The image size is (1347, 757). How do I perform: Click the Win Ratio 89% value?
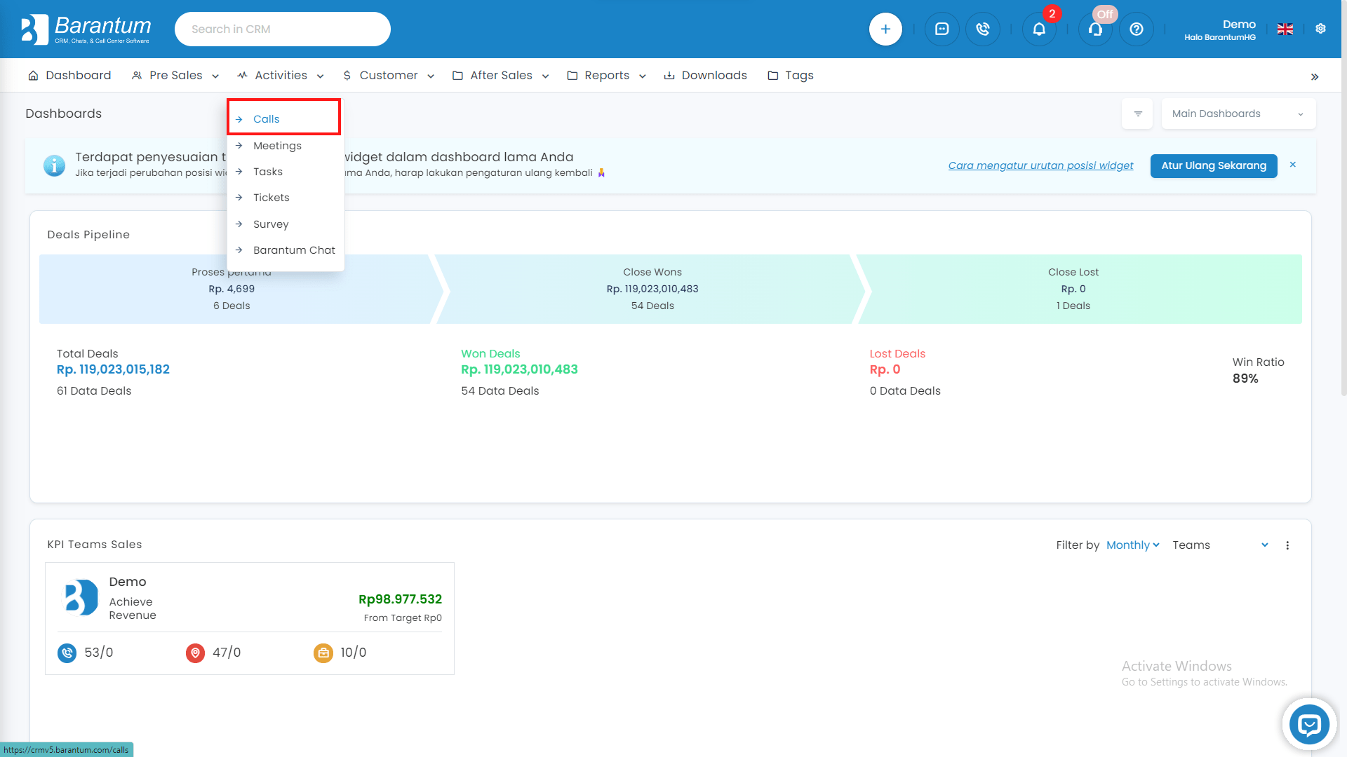pyautogui.click(x=1245, y=378)
